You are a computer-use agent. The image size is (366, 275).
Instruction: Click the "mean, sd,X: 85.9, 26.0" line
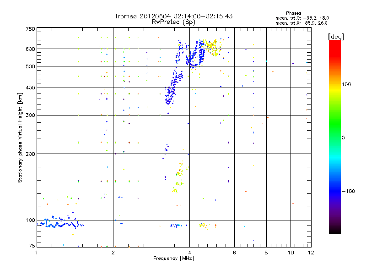coord(301,23)
